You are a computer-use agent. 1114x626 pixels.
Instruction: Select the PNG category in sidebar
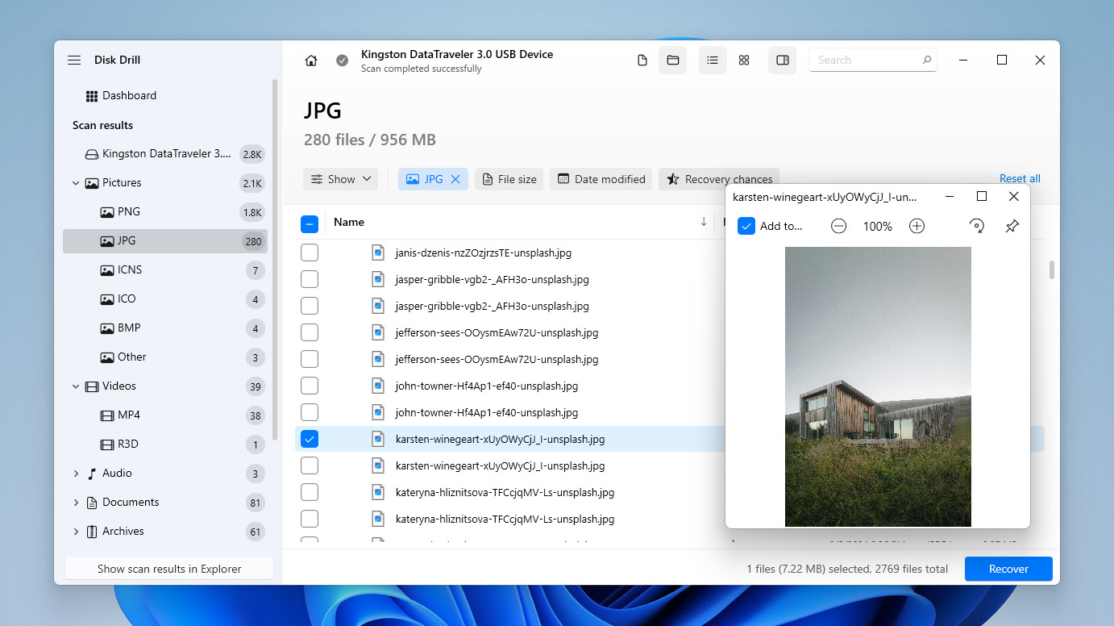128,212
